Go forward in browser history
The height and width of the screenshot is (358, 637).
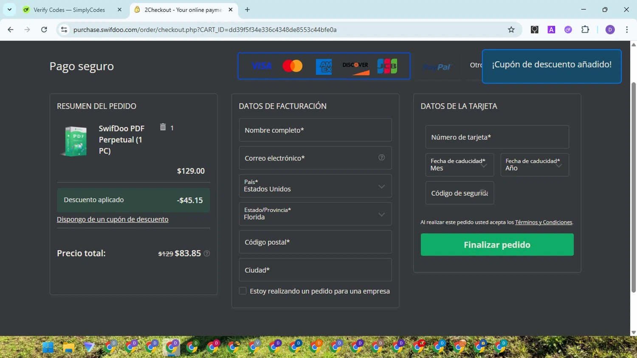click(x=27, y=30)
